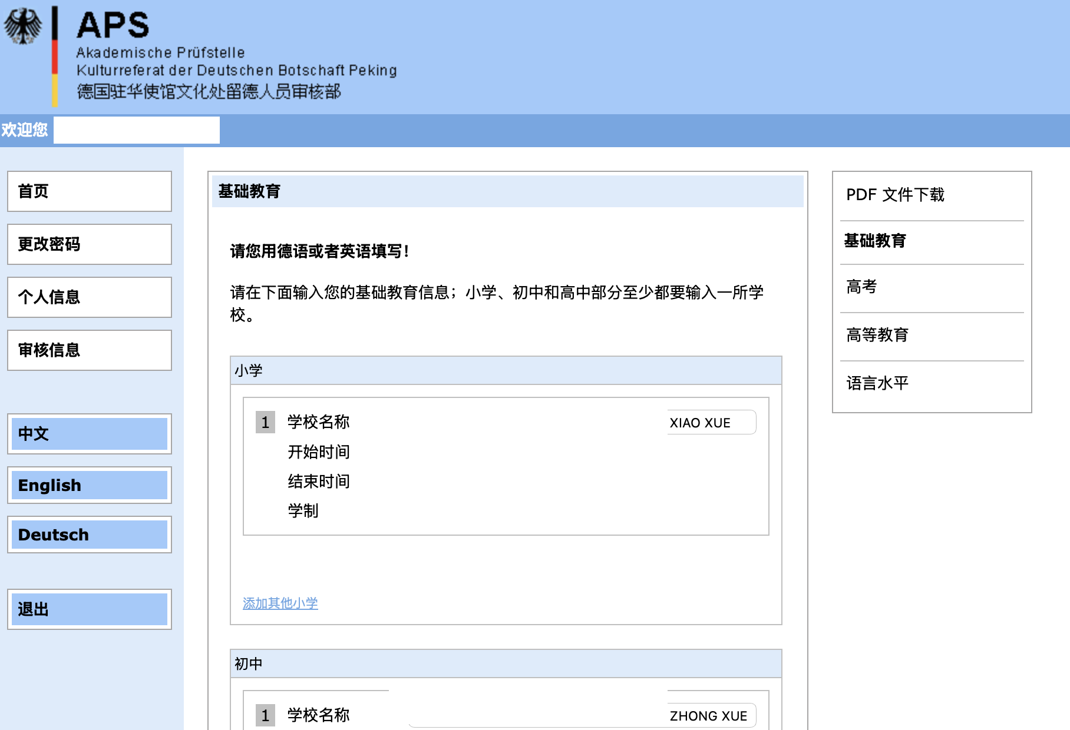1070x730 pixels.
Task: Click the username field beside 欢迎您
Action: (x=137, y=130)
